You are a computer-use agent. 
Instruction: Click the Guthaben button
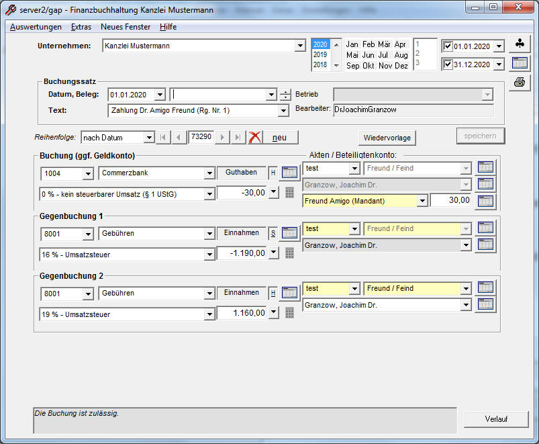[x=242, y=173]
